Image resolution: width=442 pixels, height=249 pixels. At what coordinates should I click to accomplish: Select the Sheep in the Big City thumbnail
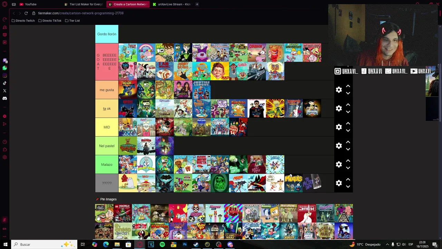[x=123, y=231]
